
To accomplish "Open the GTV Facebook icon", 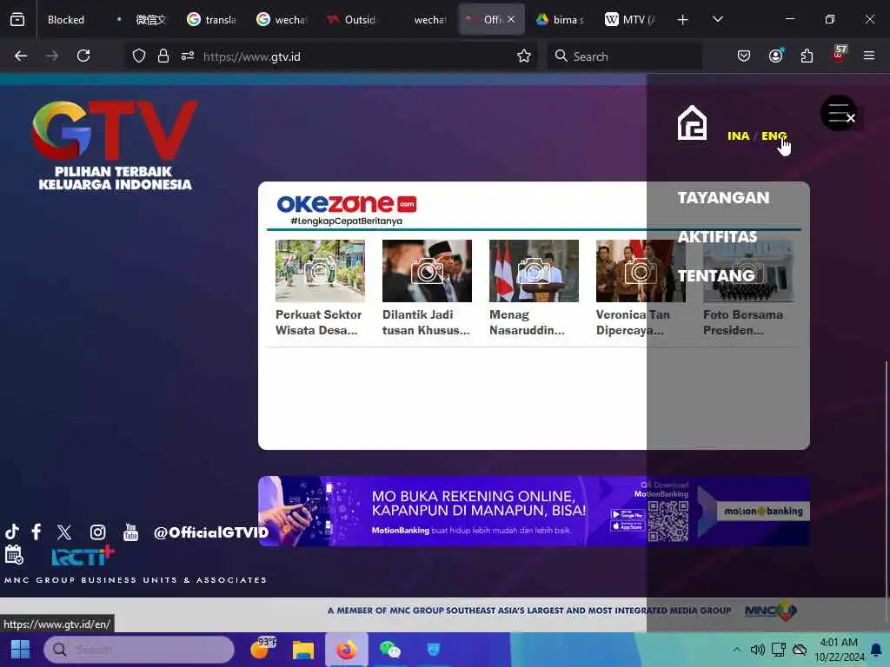I will [x=37, y=532].
